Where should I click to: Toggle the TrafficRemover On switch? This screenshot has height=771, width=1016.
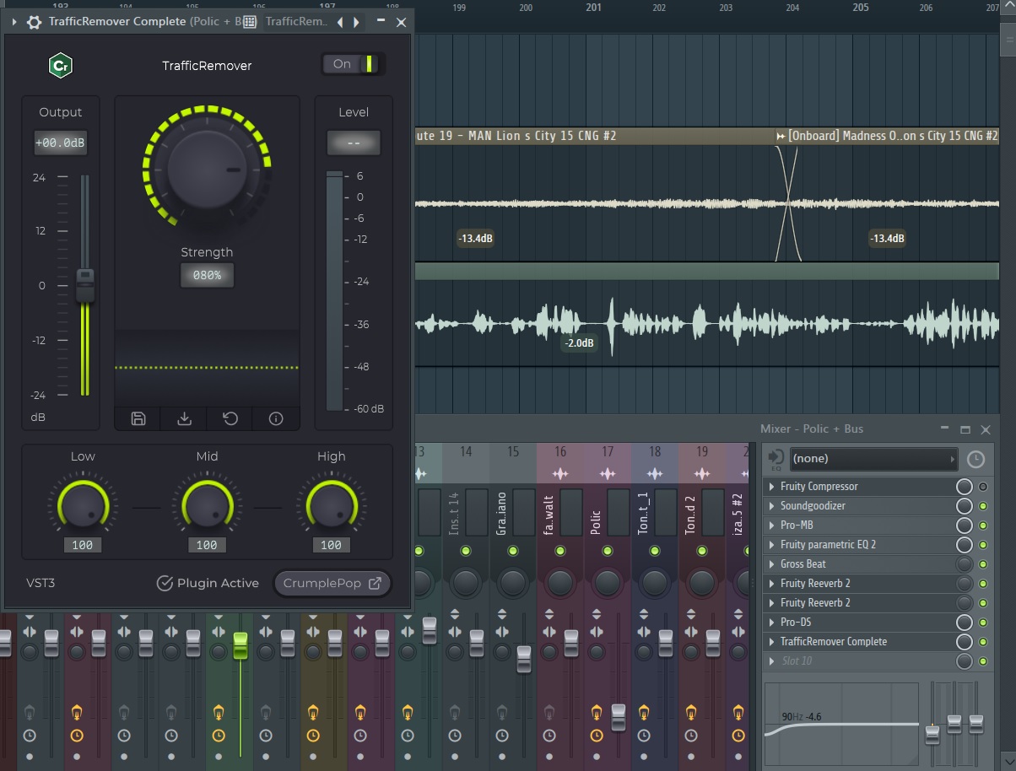tap(353, 64)
